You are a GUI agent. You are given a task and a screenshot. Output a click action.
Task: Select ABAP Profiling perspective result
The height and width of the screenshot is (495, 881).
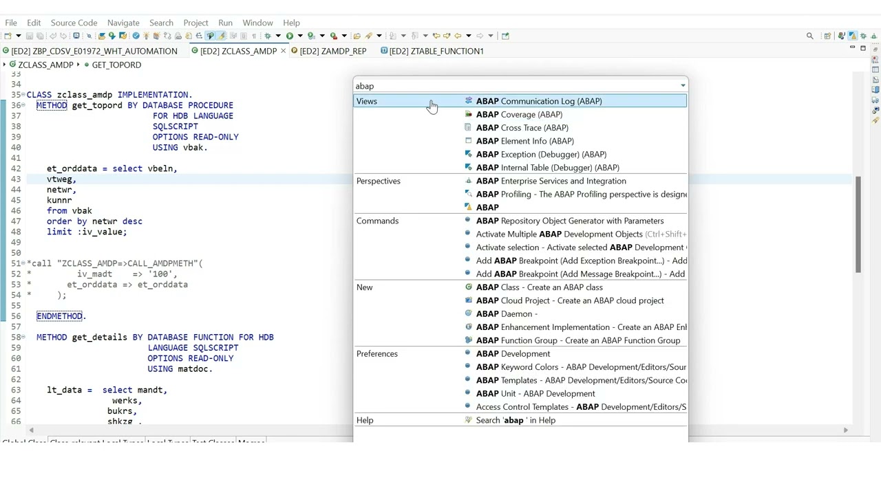point(582,194)
